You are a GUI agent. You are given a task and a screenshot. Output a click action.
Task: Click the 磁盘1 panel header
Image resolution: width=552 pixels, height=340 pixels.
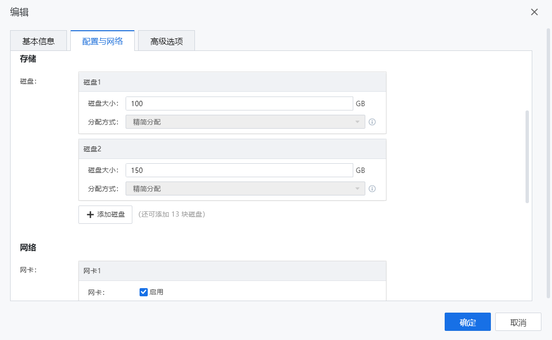coord(232,82)
